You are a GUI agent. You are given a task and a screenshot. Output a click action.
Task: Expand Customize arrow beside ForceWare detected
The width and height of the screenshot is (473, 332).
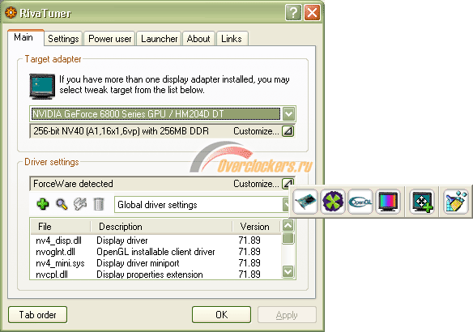point(288,184)
